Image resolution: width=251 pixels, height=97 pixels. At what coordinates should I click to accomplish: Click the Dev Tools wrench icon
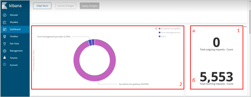point(5,44)
